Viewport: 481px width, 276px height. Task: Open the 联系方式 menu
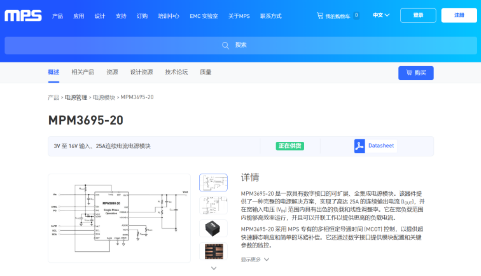coord(270,16)
